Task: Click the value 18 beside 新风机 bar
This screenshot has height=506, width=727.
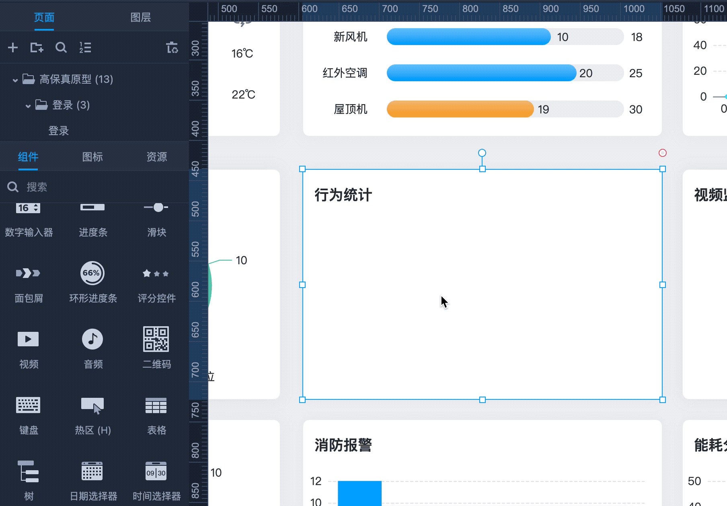Action: coord(637,37)
